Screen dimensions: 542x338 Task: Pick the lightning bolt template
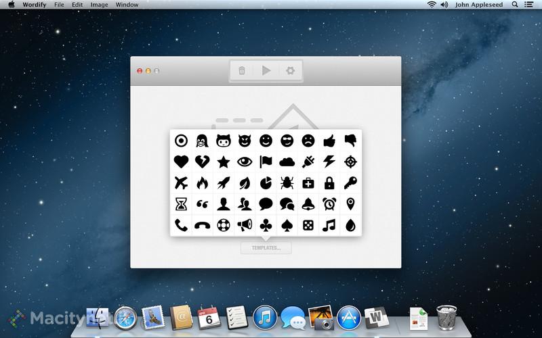click(x=329, y=162)
